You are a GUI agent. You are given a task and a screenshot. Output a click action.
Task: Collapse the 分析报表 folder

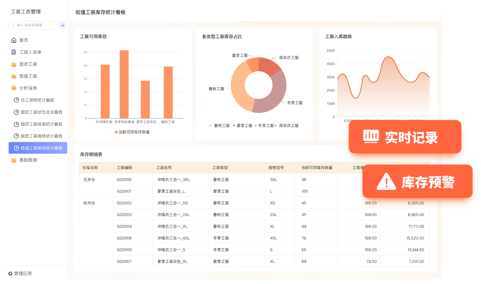28,88
